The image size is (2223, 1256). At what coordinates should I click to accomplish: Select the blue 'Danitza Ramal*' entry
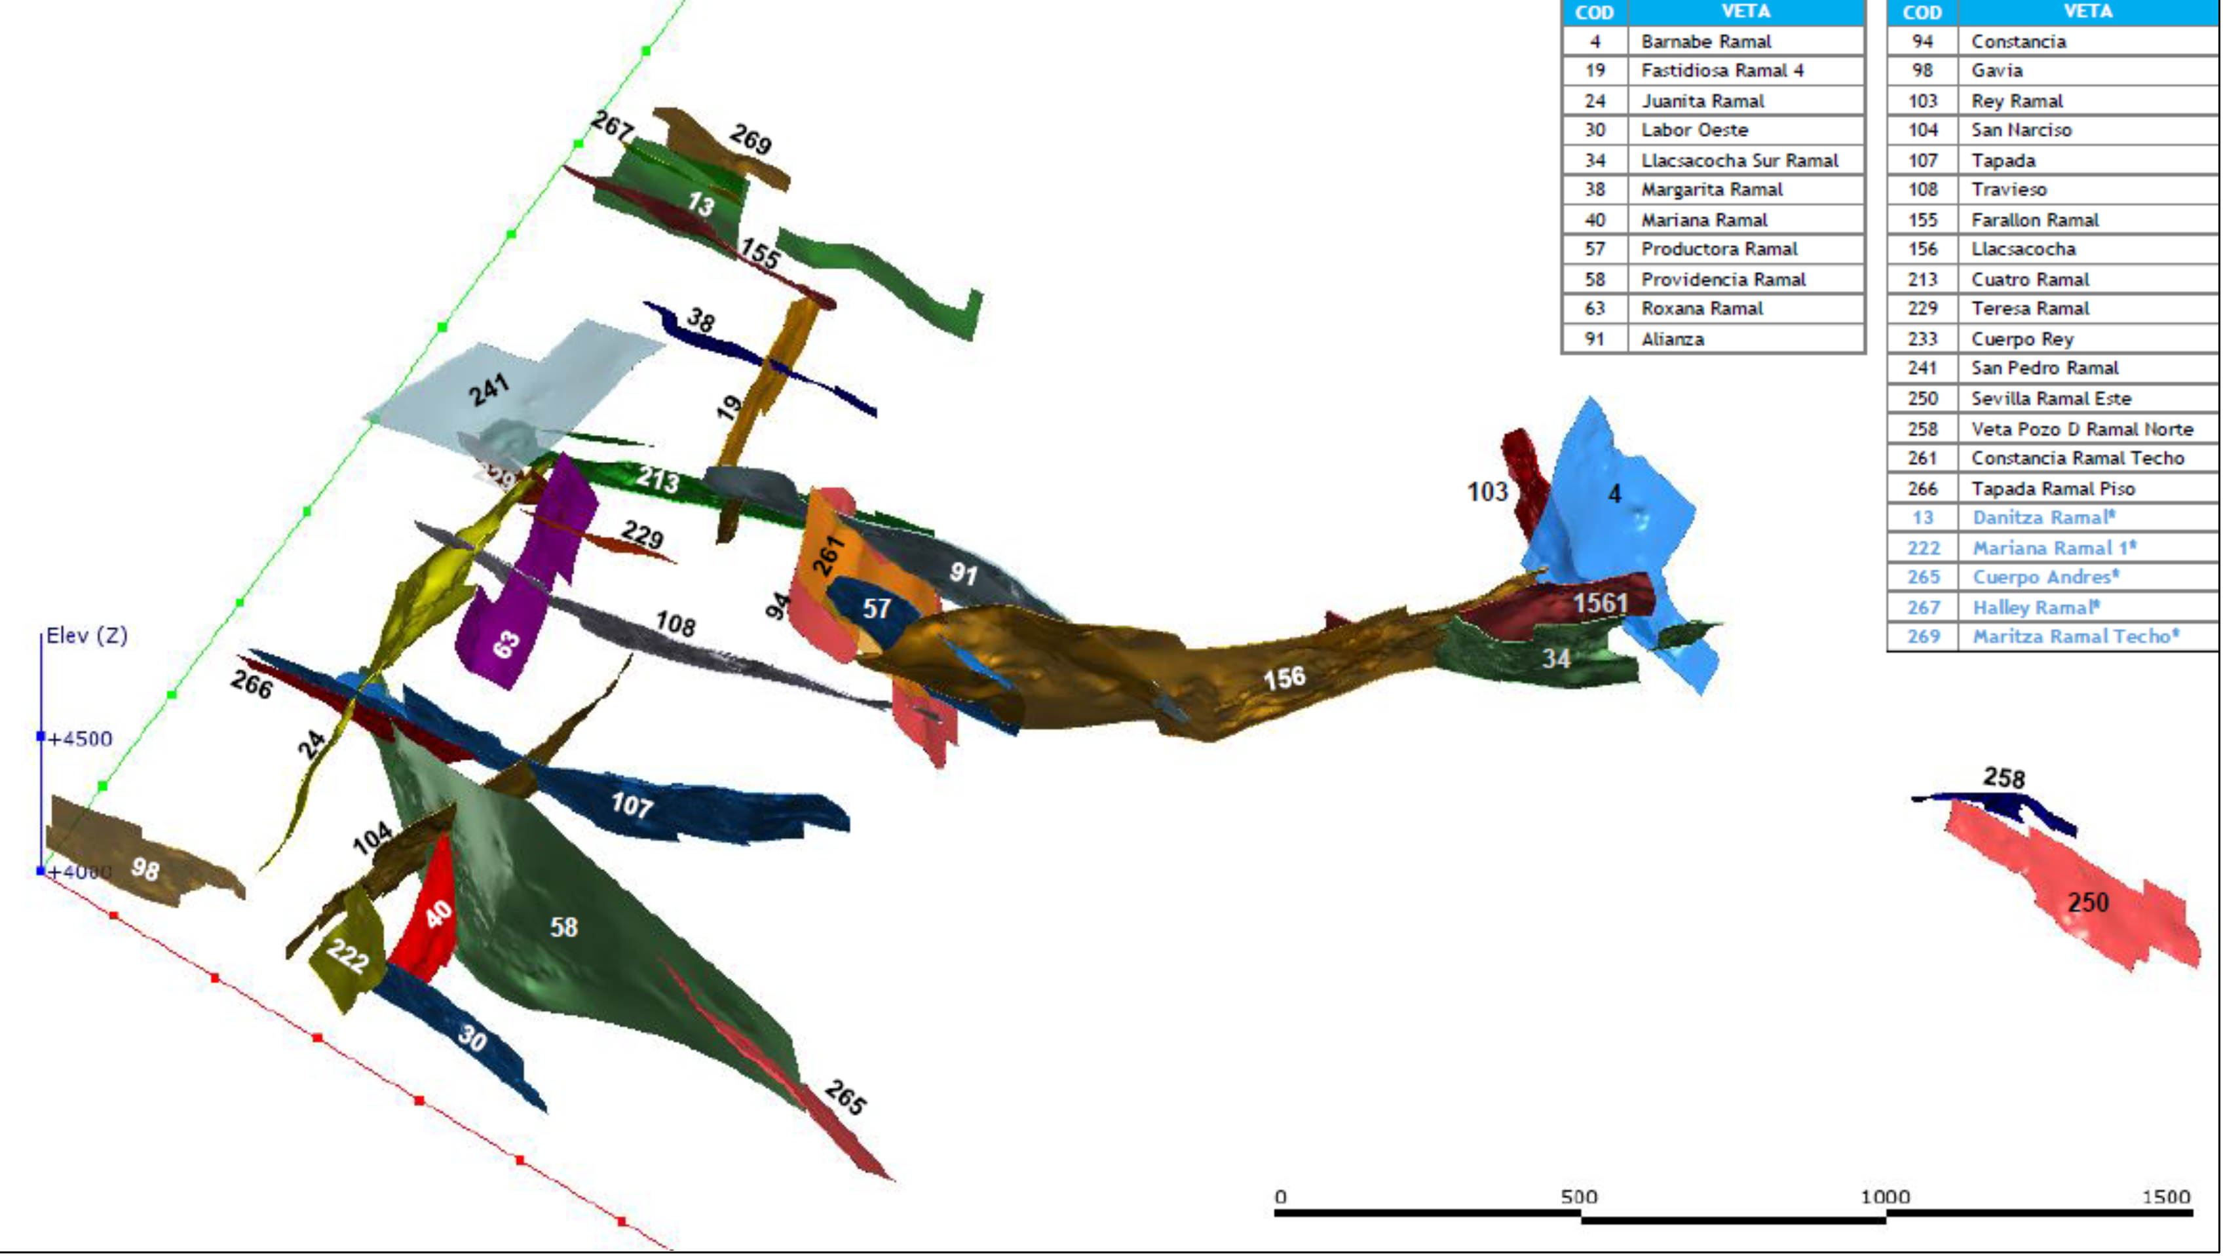tap(2089, 518)
